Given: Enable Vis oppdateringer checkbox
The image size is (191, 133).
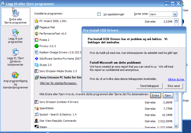Looking at the screenshot, I should point(99,14).
